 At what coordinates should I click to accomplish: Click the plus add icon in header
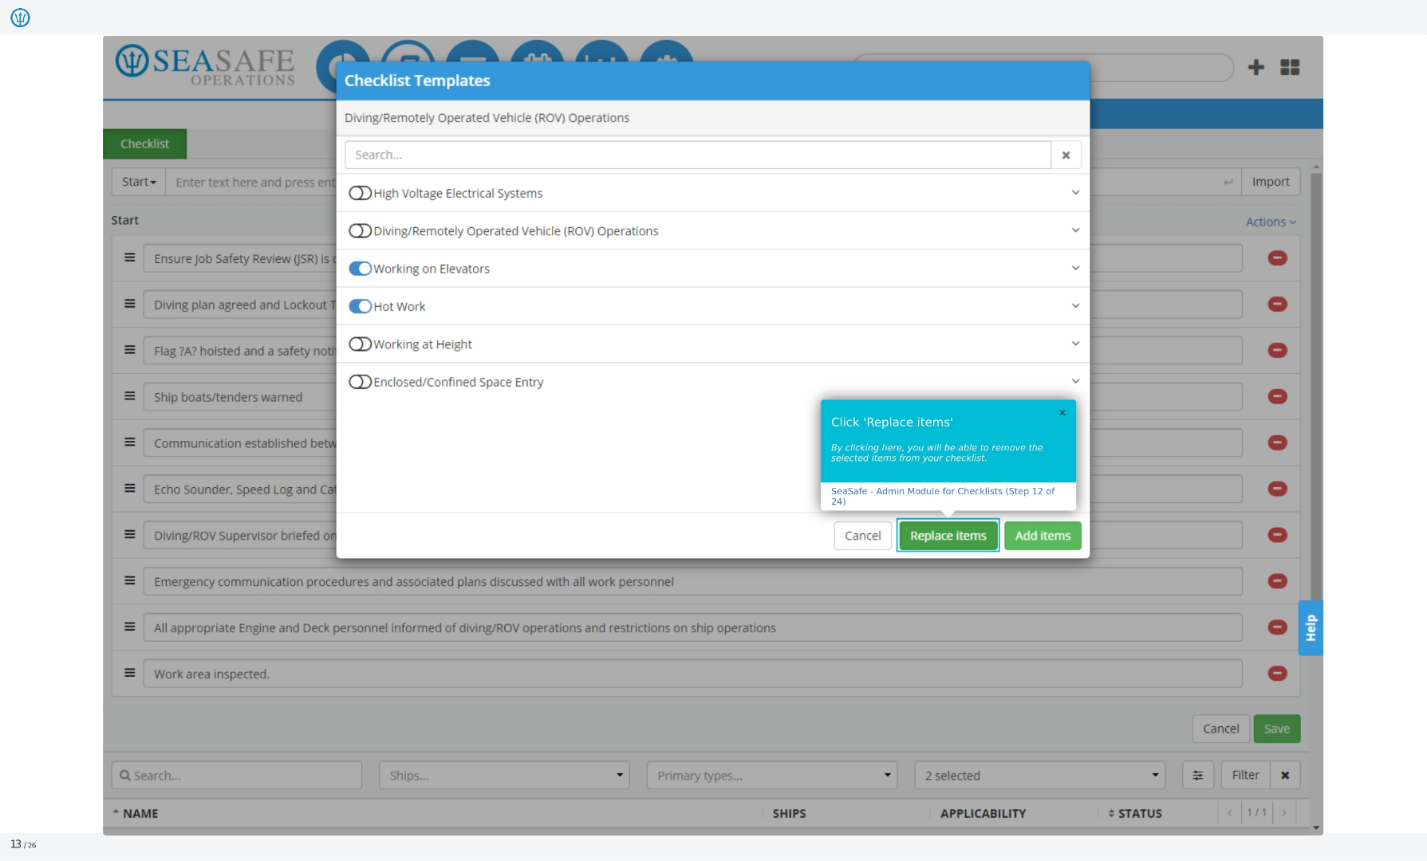coord(1256,67)
